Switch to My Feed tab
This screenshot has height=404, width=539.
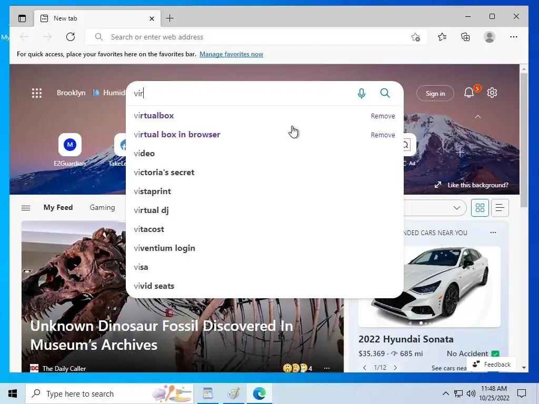click(58, 207)
